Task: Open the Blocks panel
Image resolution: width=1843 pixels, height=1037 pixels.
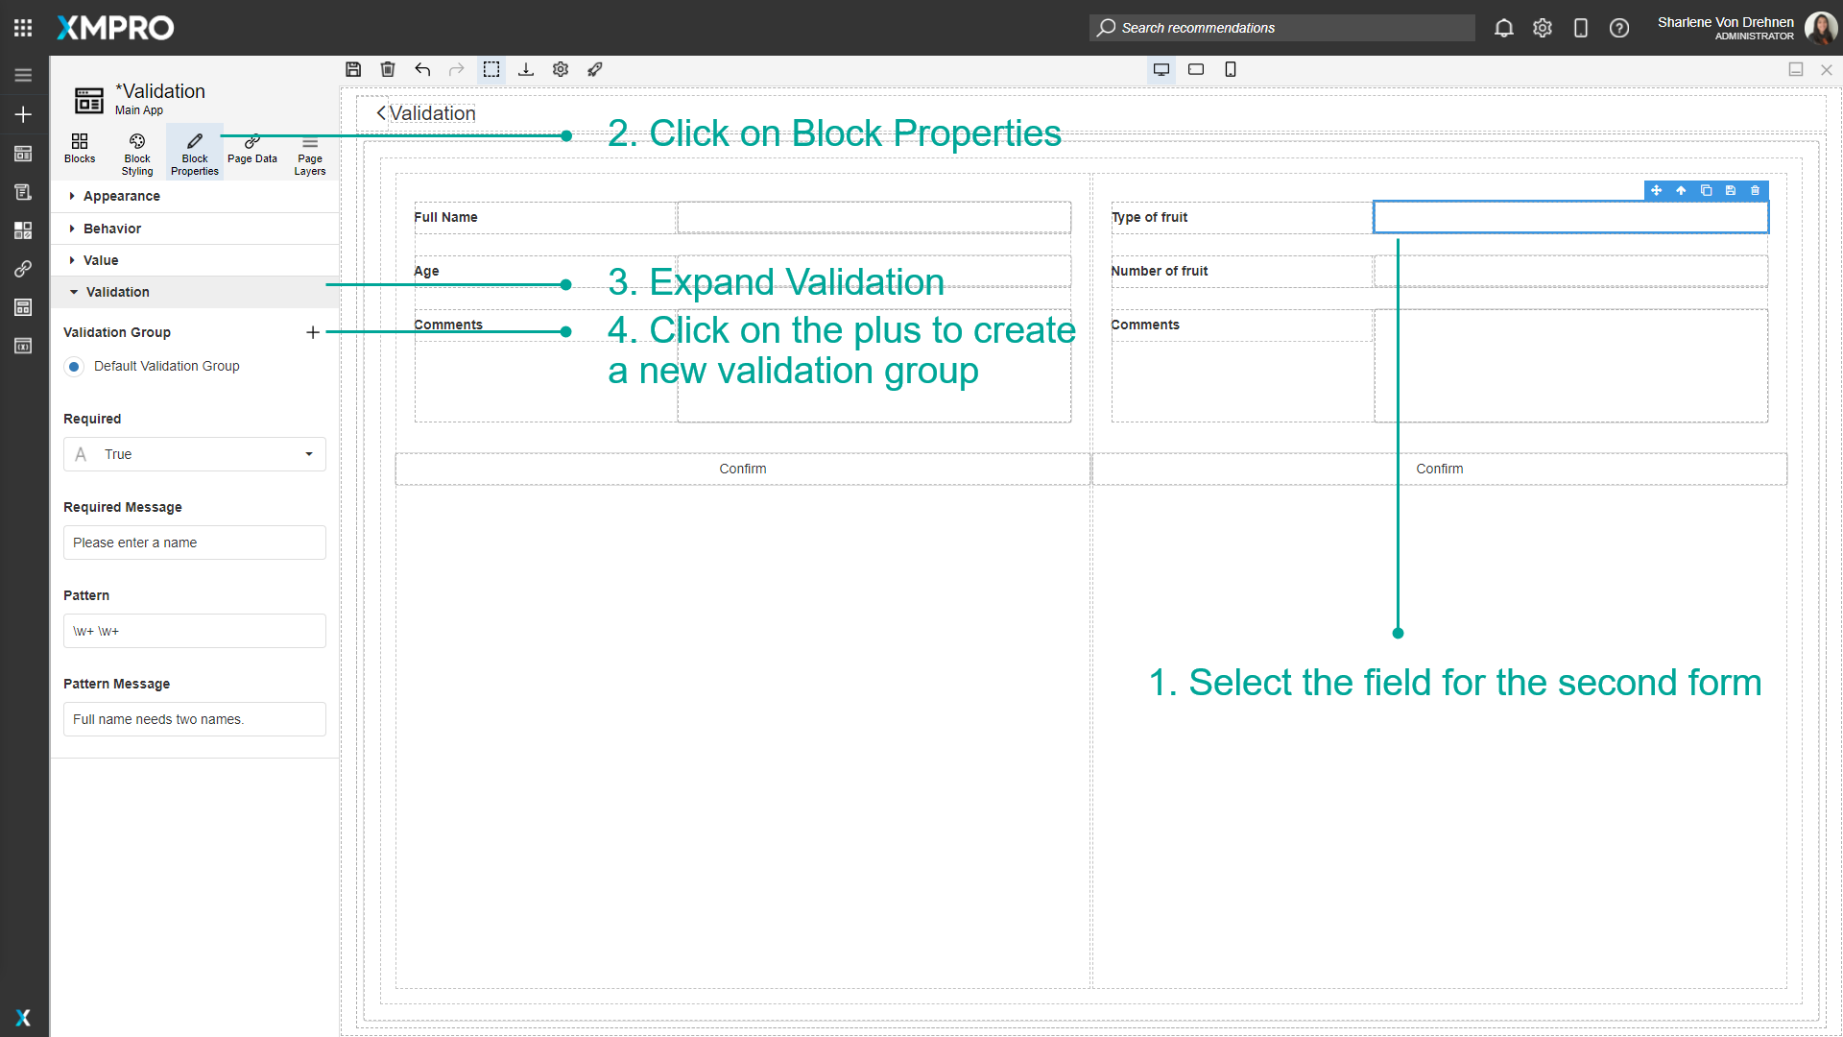Action: point(80,152)
